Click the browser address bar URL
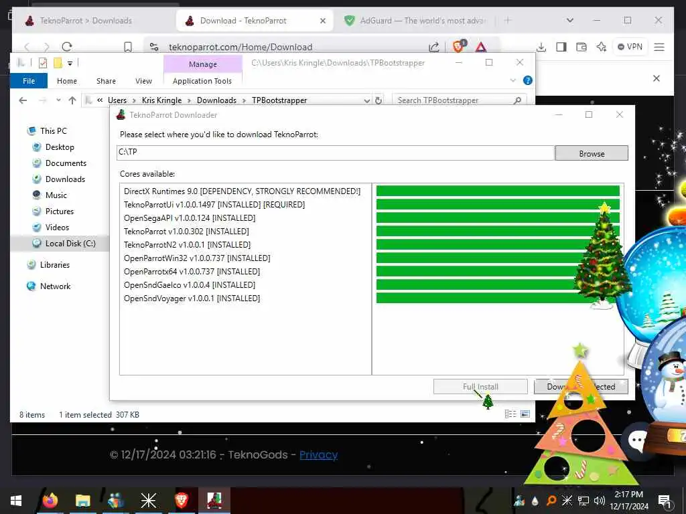Image resolution: width=686 pixels, height=514 pixels. [241, 47]
